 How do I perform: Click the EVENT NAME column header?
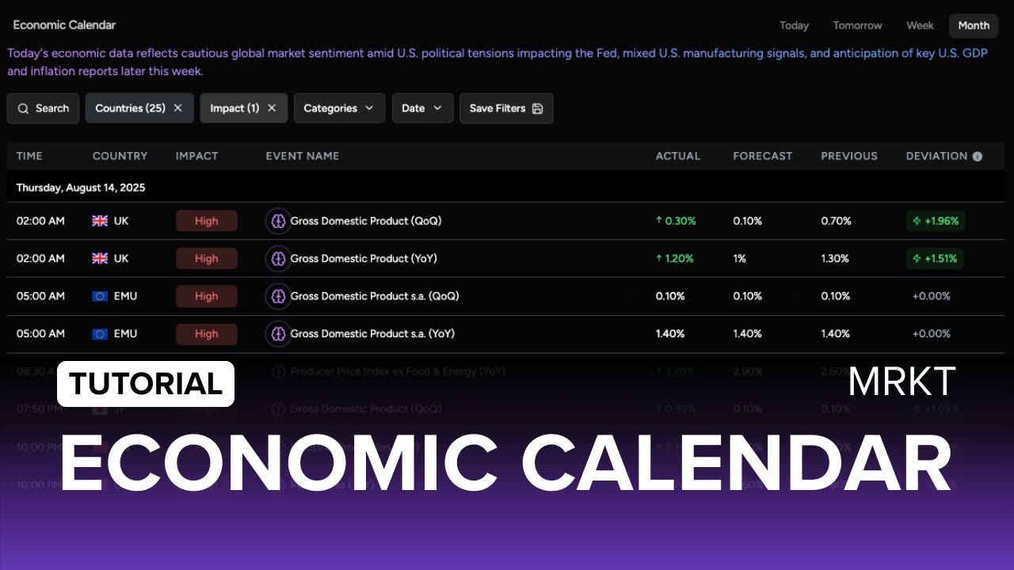pos(302,156)
